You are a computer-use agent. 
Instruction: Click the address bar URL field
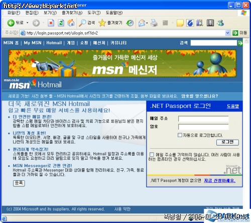(x=124, y=33)
